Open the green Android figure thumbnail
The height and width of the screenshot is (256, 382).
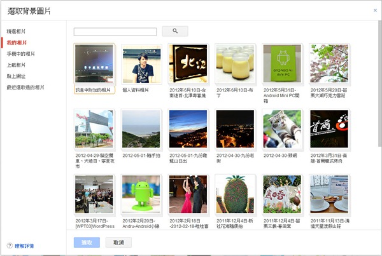(x=141, y=194)
